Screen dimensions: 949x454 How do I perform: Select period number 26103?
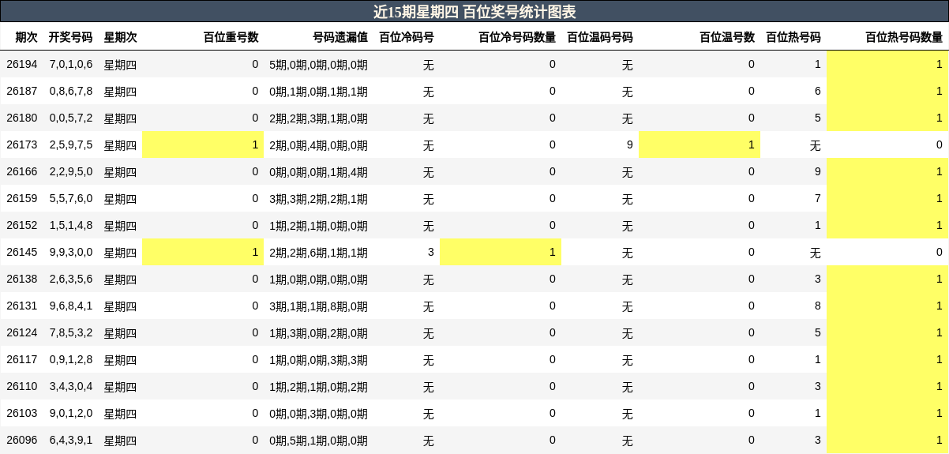[22, 413]
